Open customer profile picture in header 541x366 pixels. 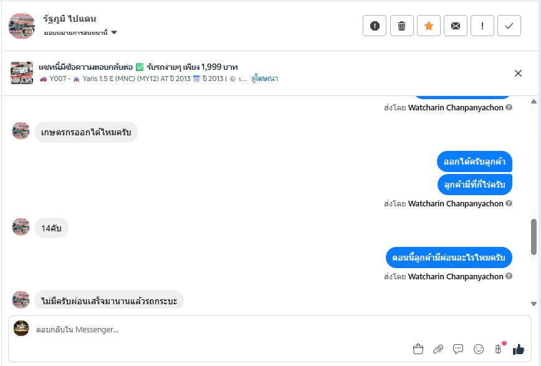point(22,26)
